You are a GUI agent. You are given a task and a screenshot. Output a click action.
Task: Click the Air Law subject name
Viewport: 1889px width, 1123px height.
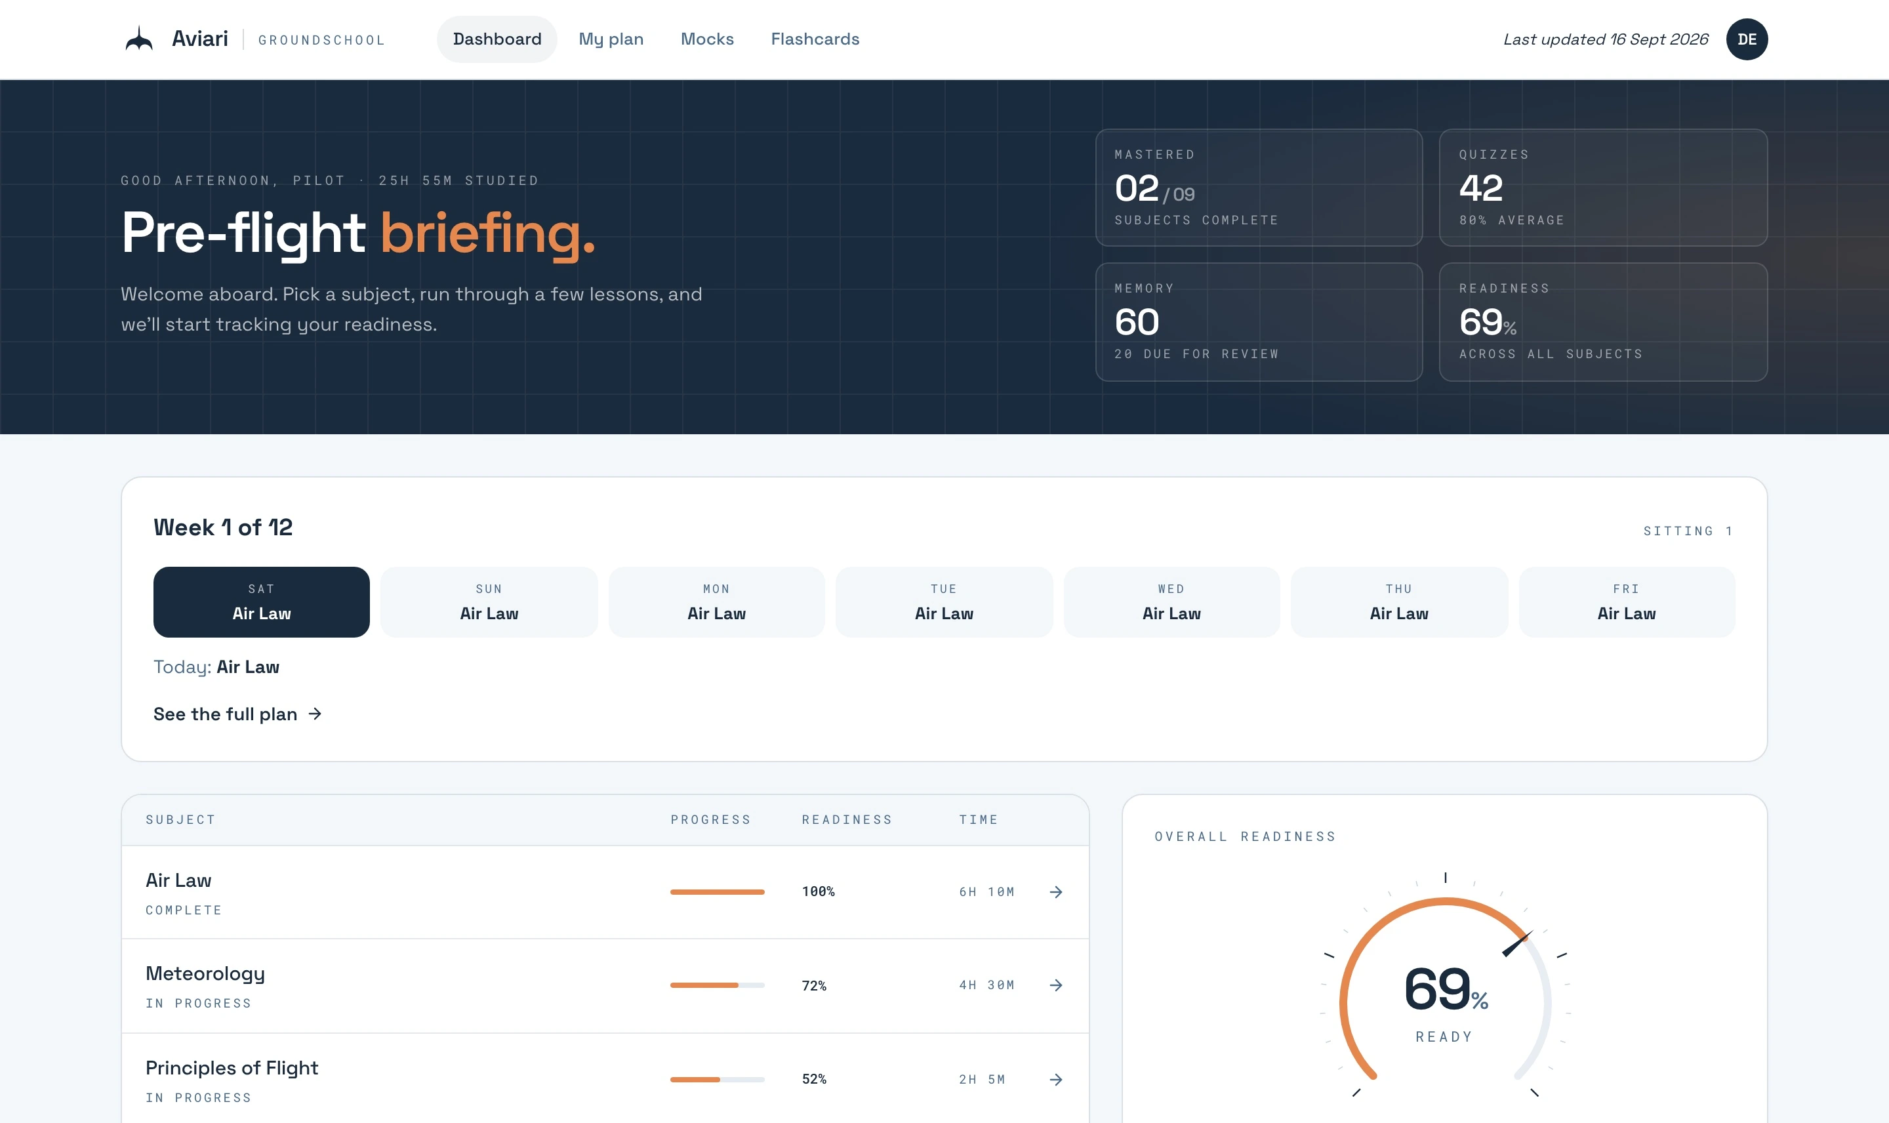pyautogui.click(x=178, y=880)
